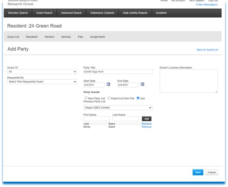228x187 pixels.
Task: Expand the Requested By dropdown
Action: [42, 82]
